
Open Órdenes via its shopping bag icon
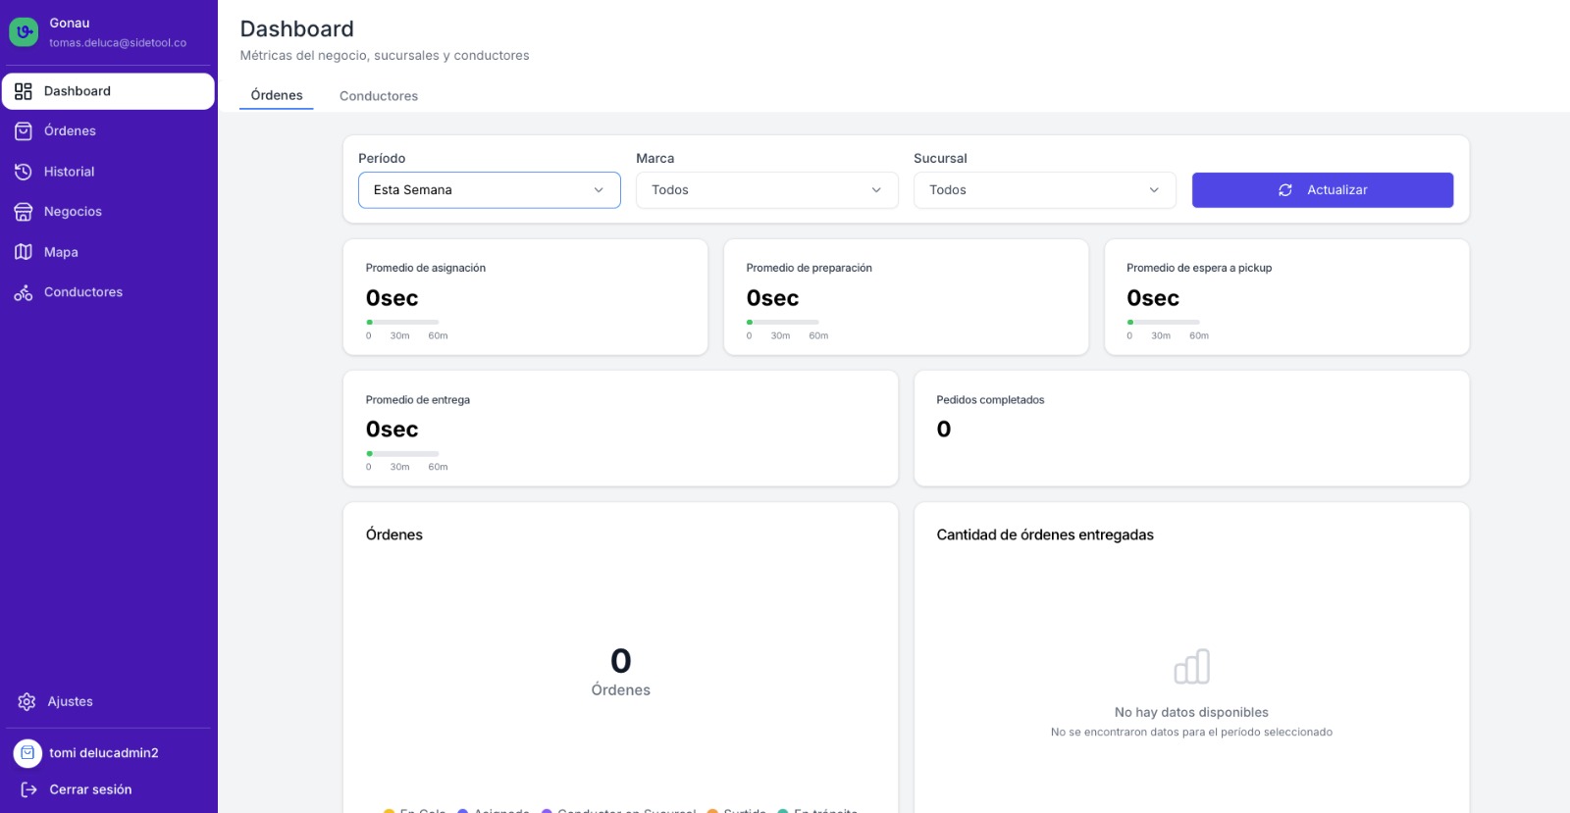tap(24, 131)
